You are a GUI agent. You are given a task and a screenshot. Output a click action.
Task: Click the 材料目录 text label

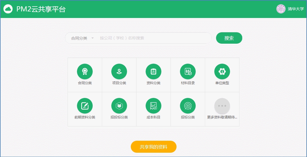tap(188, 83)
